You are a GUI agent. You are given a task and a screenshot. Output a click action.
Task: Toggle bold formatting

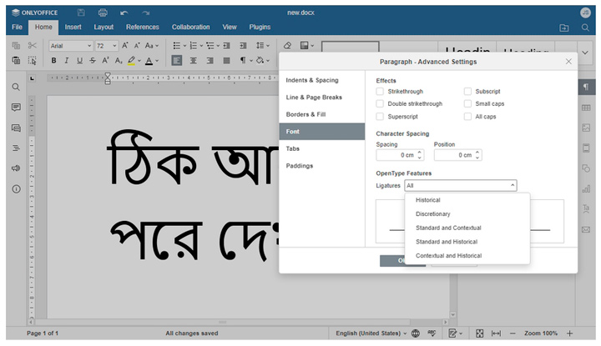pos(53,61)
